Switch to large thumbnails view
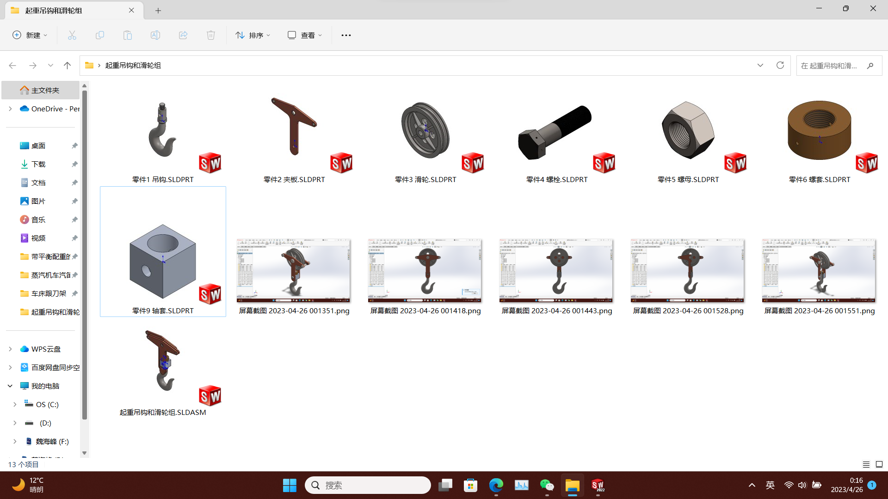 [879, 464]
